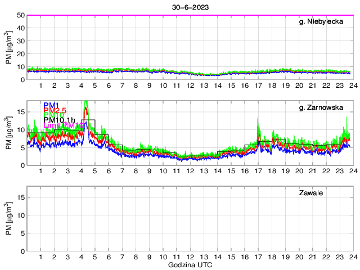Click the hour 24 tick under the Niebylecka chart
This screenshot has width=360, height=270.
(350, 85)
